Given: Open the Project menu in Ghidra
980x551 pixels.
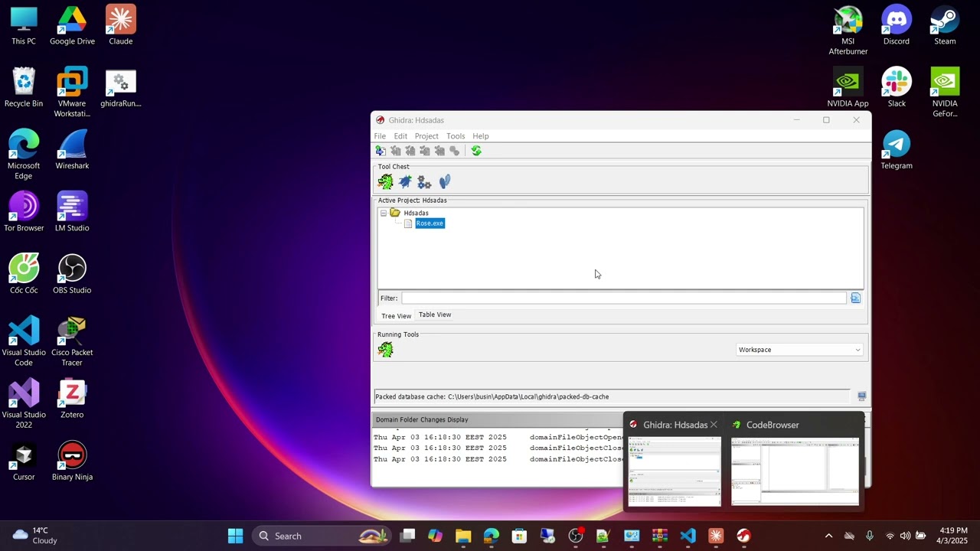Looking at the screenshot, I should (426, 136).
